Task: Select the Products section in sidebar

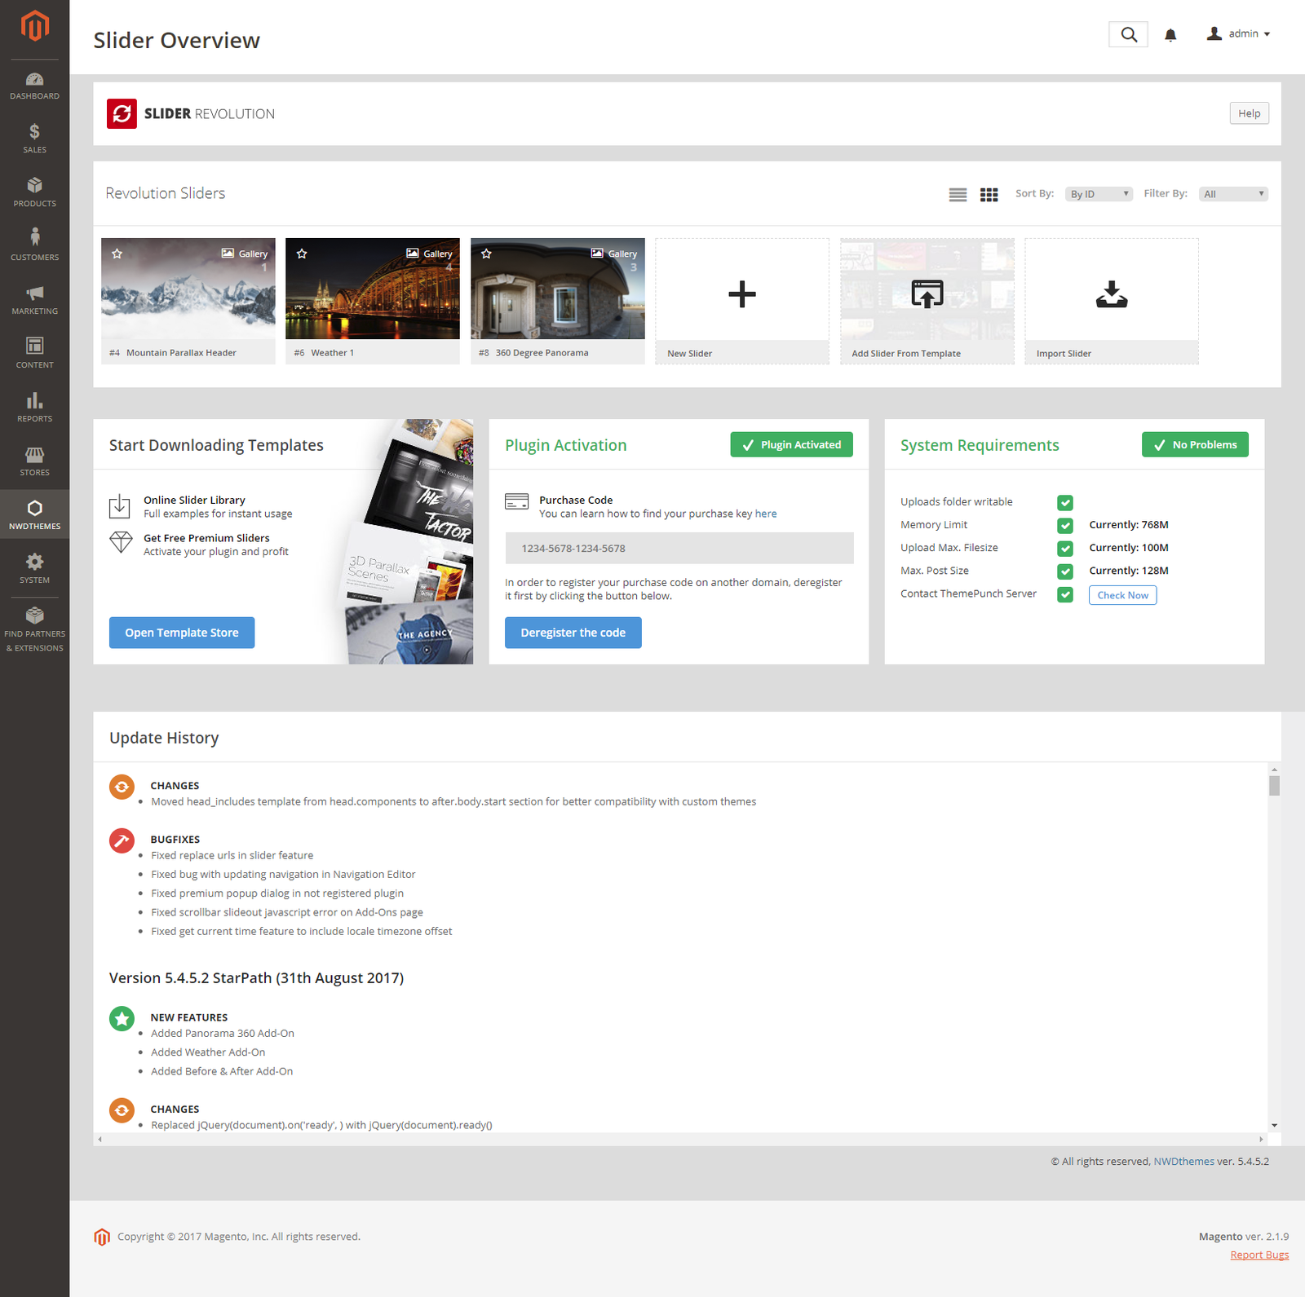Action: pyautogui.click(x=34, y=192)
